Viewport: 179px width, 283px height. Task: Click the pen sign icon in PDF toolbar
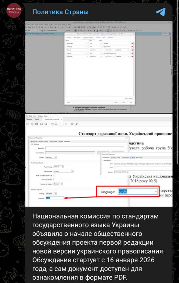click(x=76, y=124)
